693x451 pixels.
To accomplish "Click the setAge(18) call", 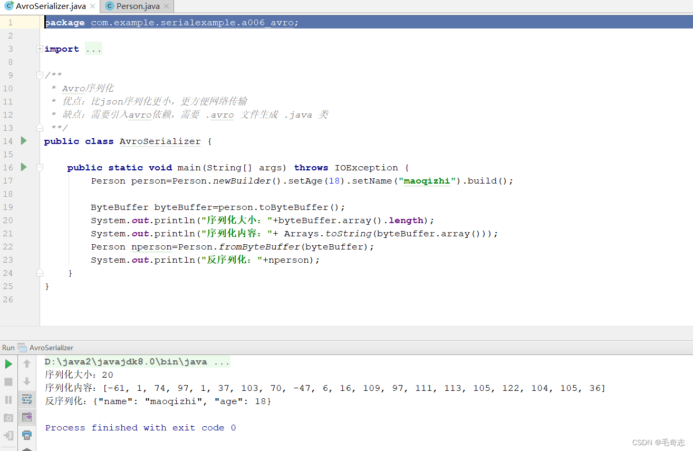I will pyautogui.click(x=317, y=181).
